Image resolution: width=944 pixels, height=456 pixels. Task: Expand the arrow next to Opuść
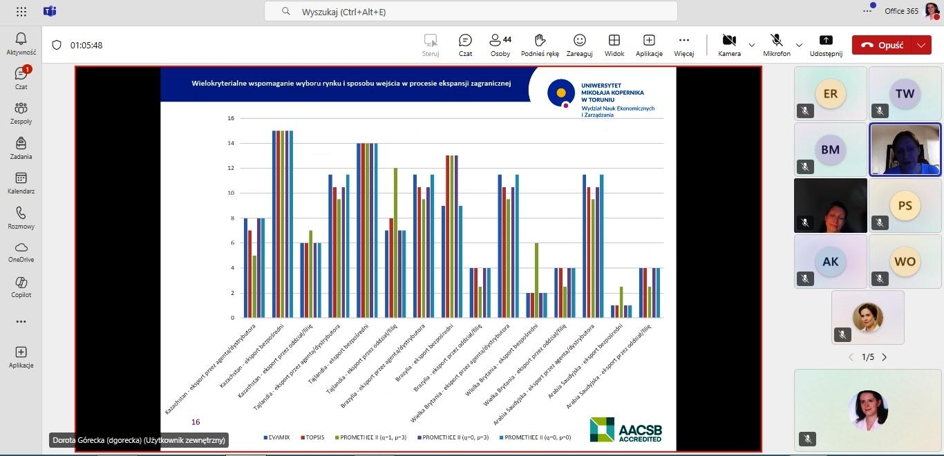[x=921, y=45]
